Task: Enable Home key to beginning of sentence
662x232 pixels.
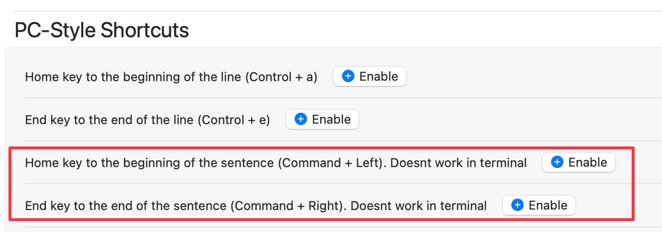Action: pyautogui.click(x=579, y=162)
